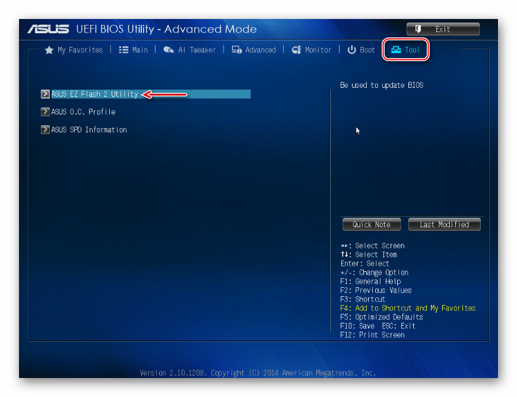
Task: Click the Advanced tab's chip icon
Action: tap(236, 50)
